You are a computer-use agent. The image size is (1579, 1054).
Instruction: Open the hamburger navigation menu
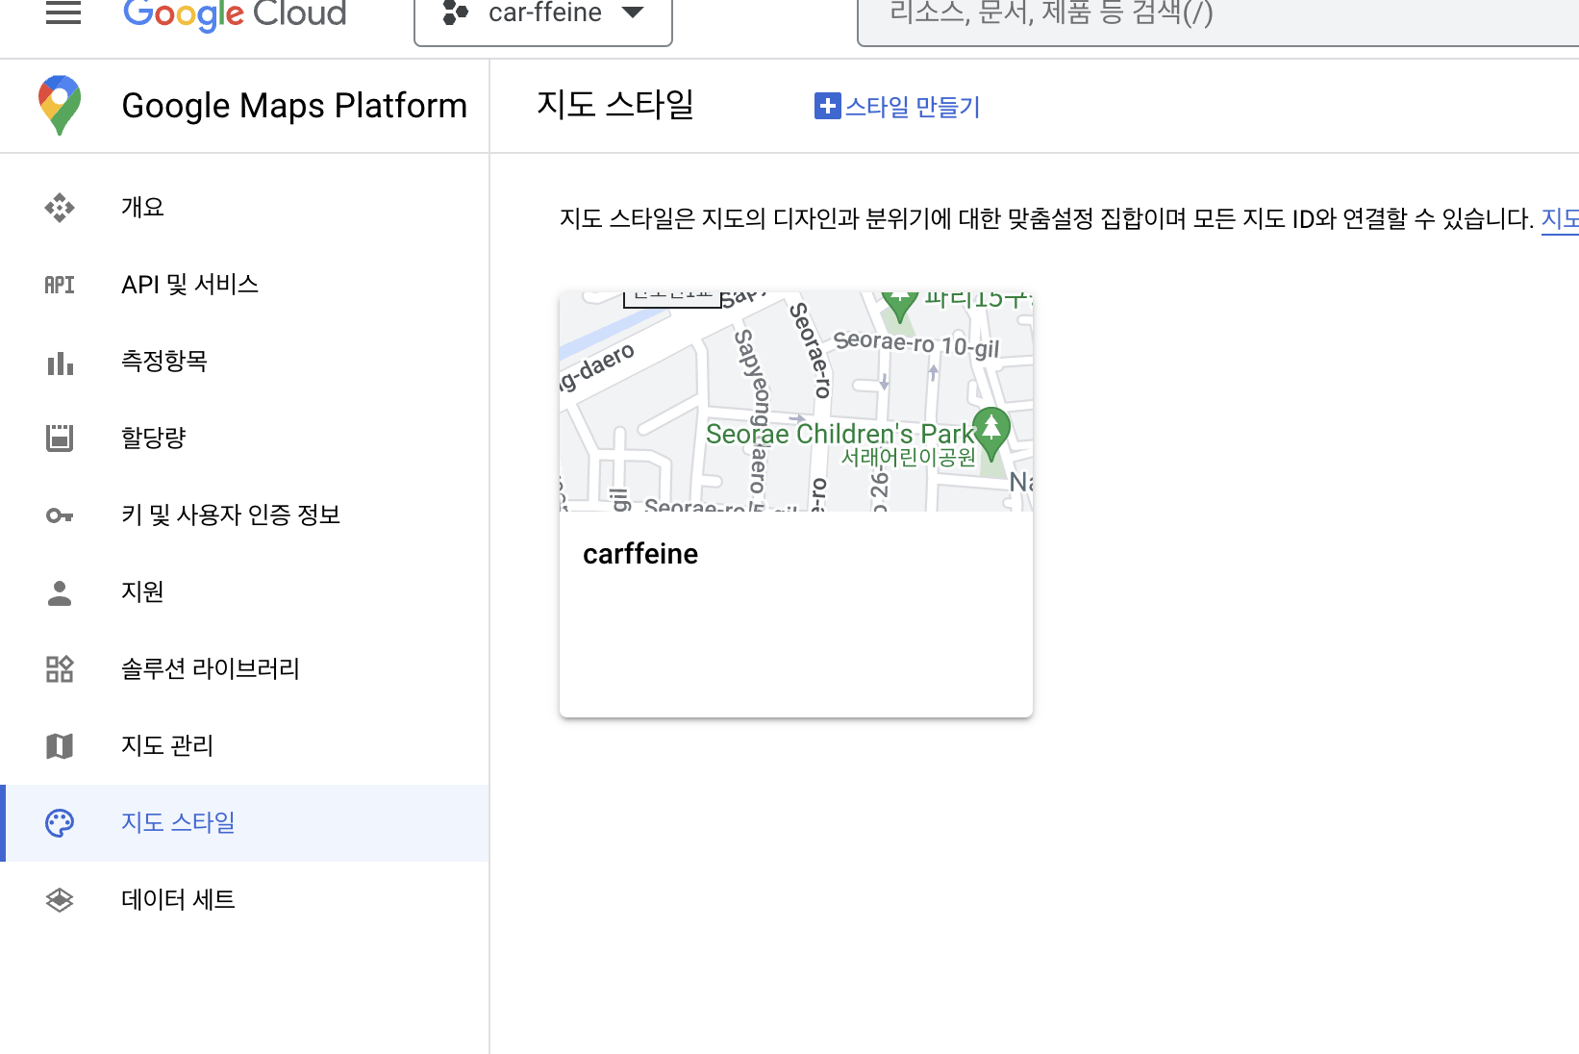coord(63,13)
